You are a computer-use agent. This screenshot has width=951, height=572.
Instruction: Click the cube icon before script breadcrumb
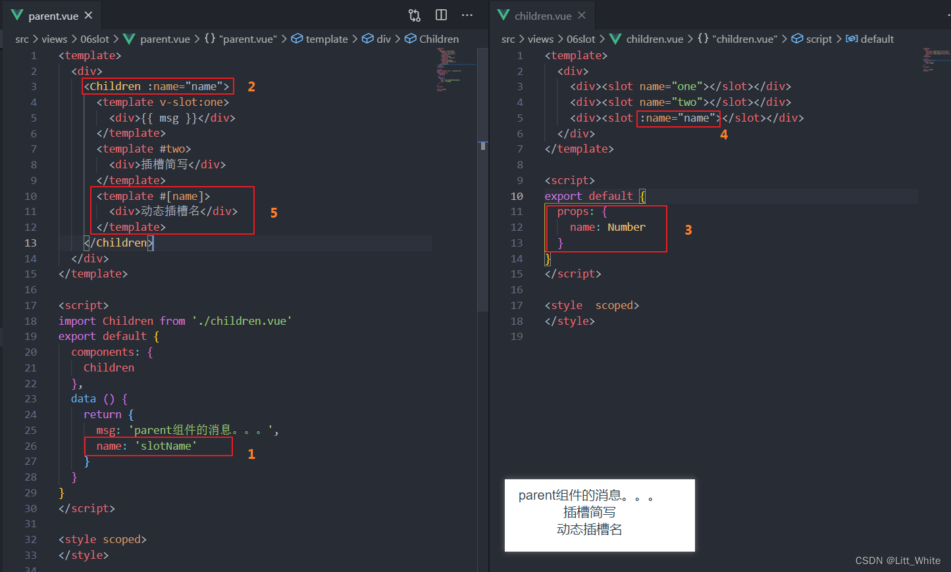coord(797,39)
